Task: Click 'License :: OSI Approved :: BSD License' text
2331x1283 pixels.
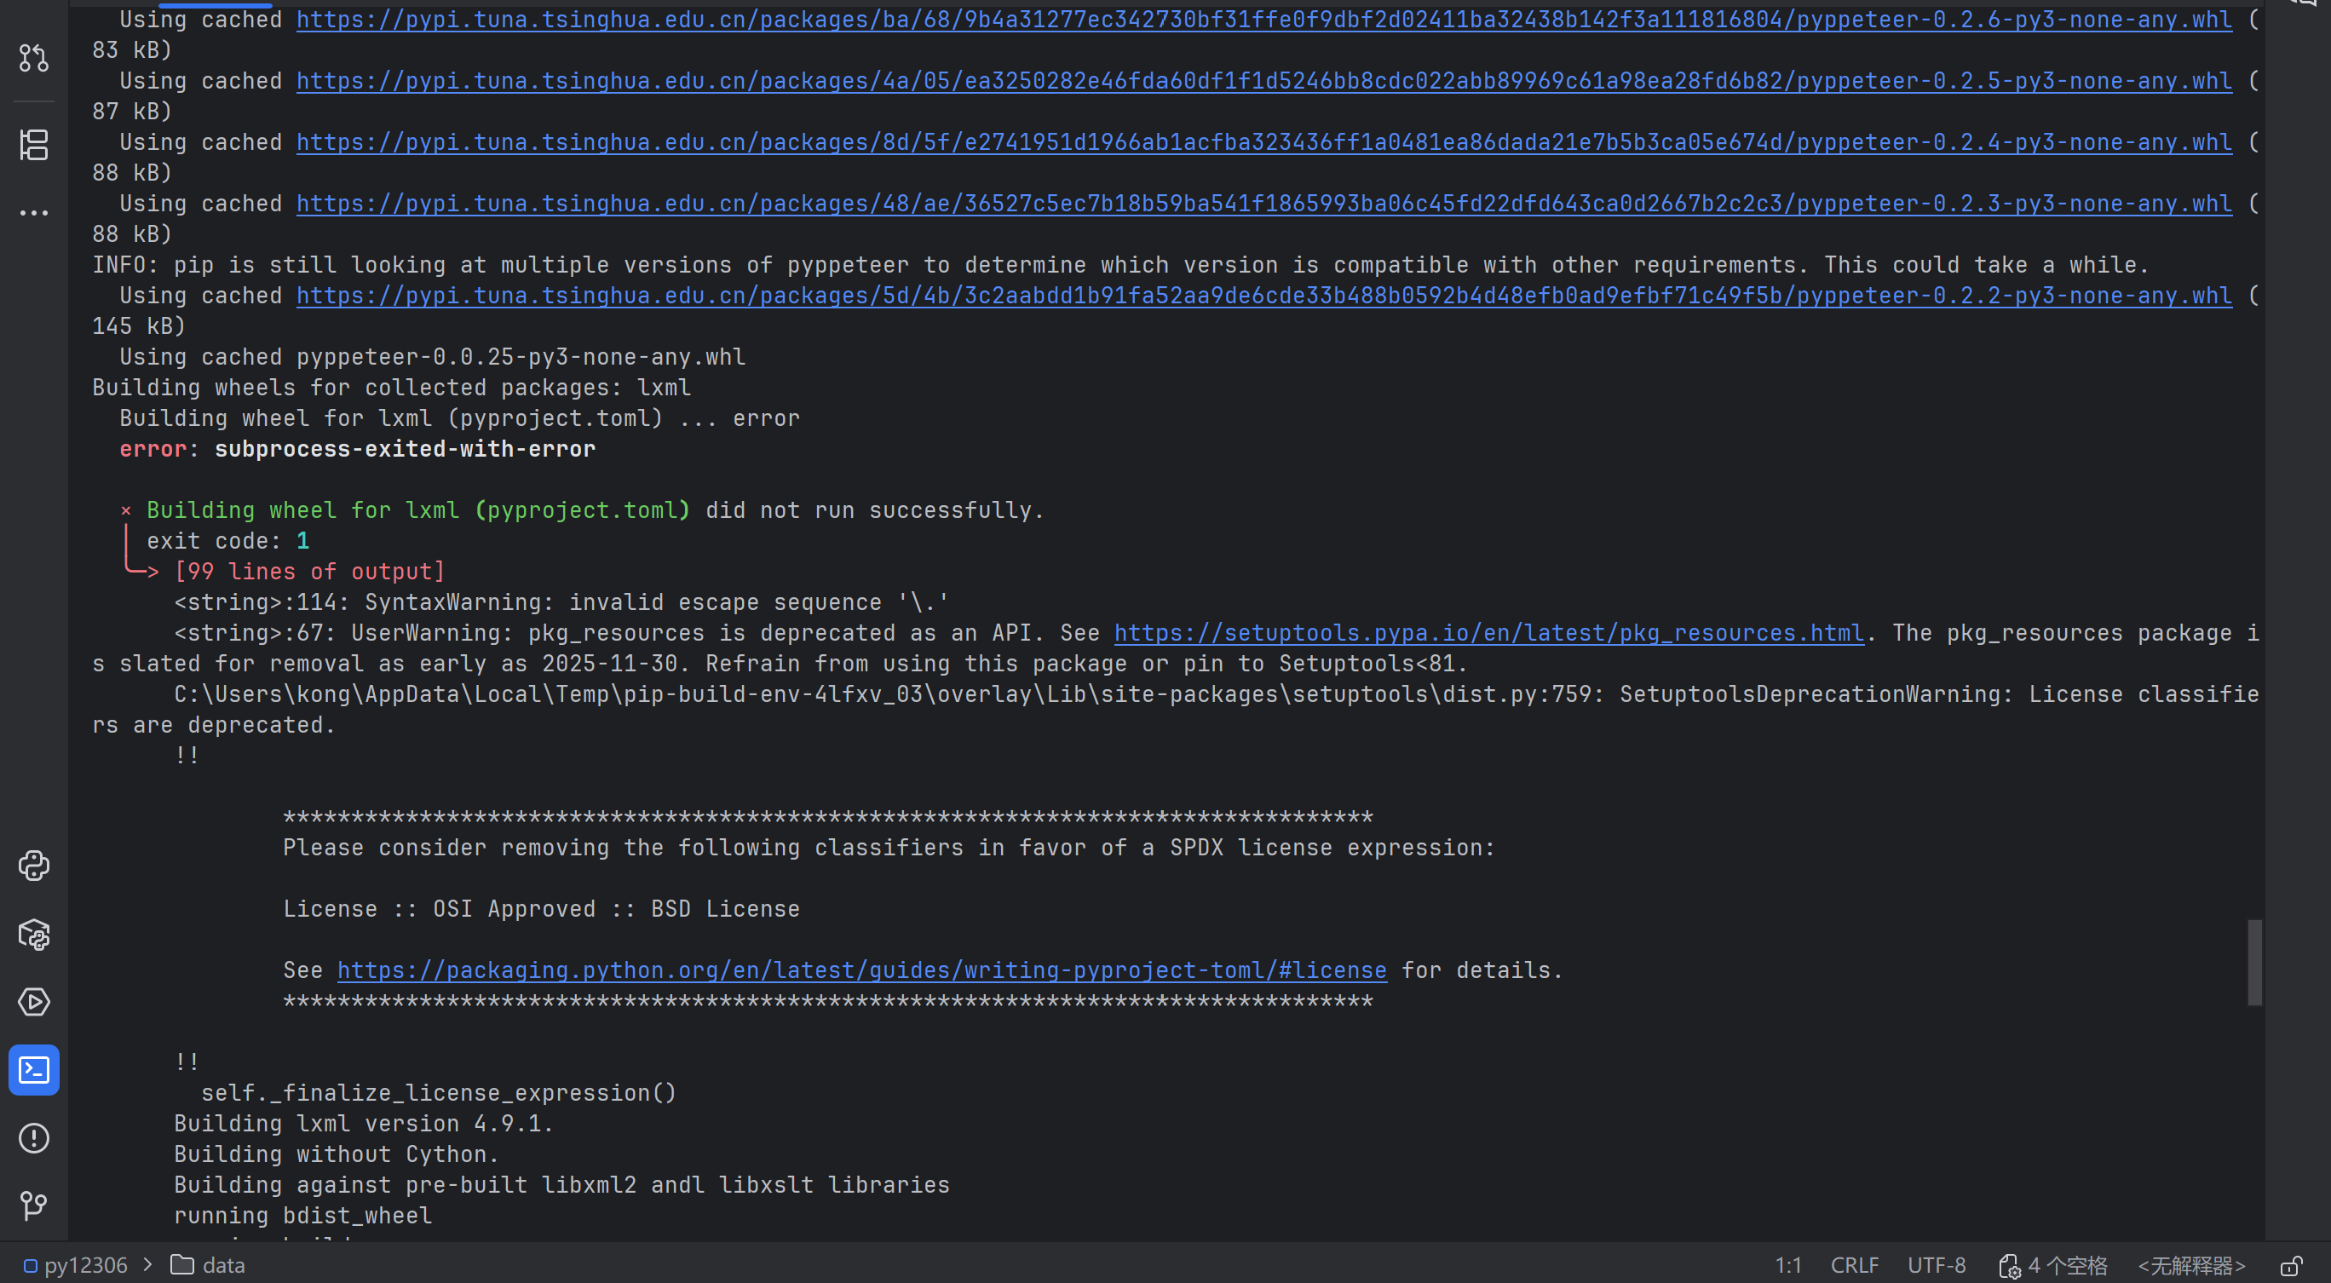Action: coord(541,909)
